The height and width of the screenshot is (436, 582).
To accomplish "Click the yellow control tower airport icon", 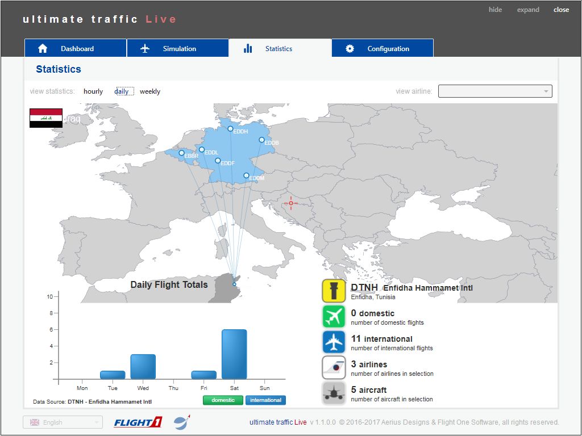I will coord(334,291).
